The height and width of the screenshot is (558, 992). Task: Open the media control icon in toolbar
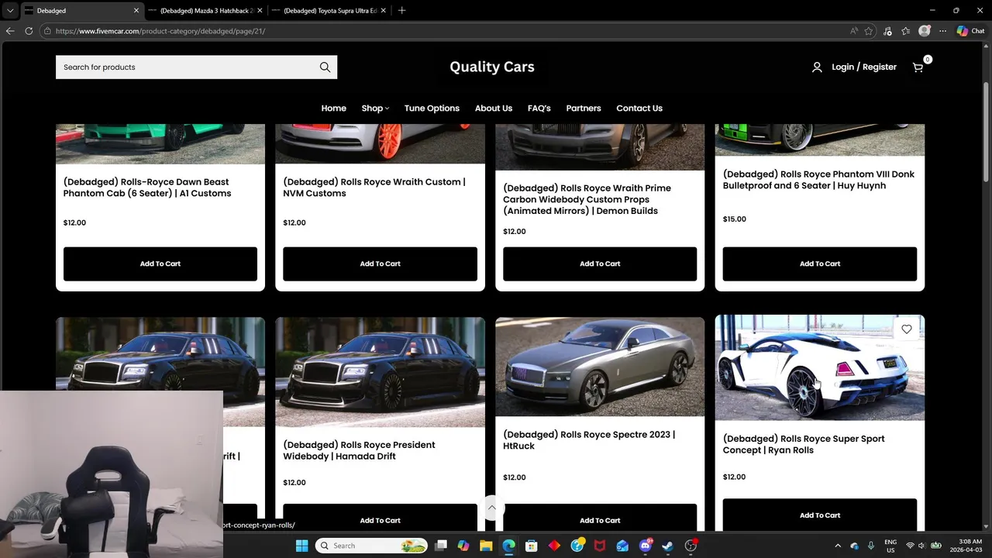(887, 31)
